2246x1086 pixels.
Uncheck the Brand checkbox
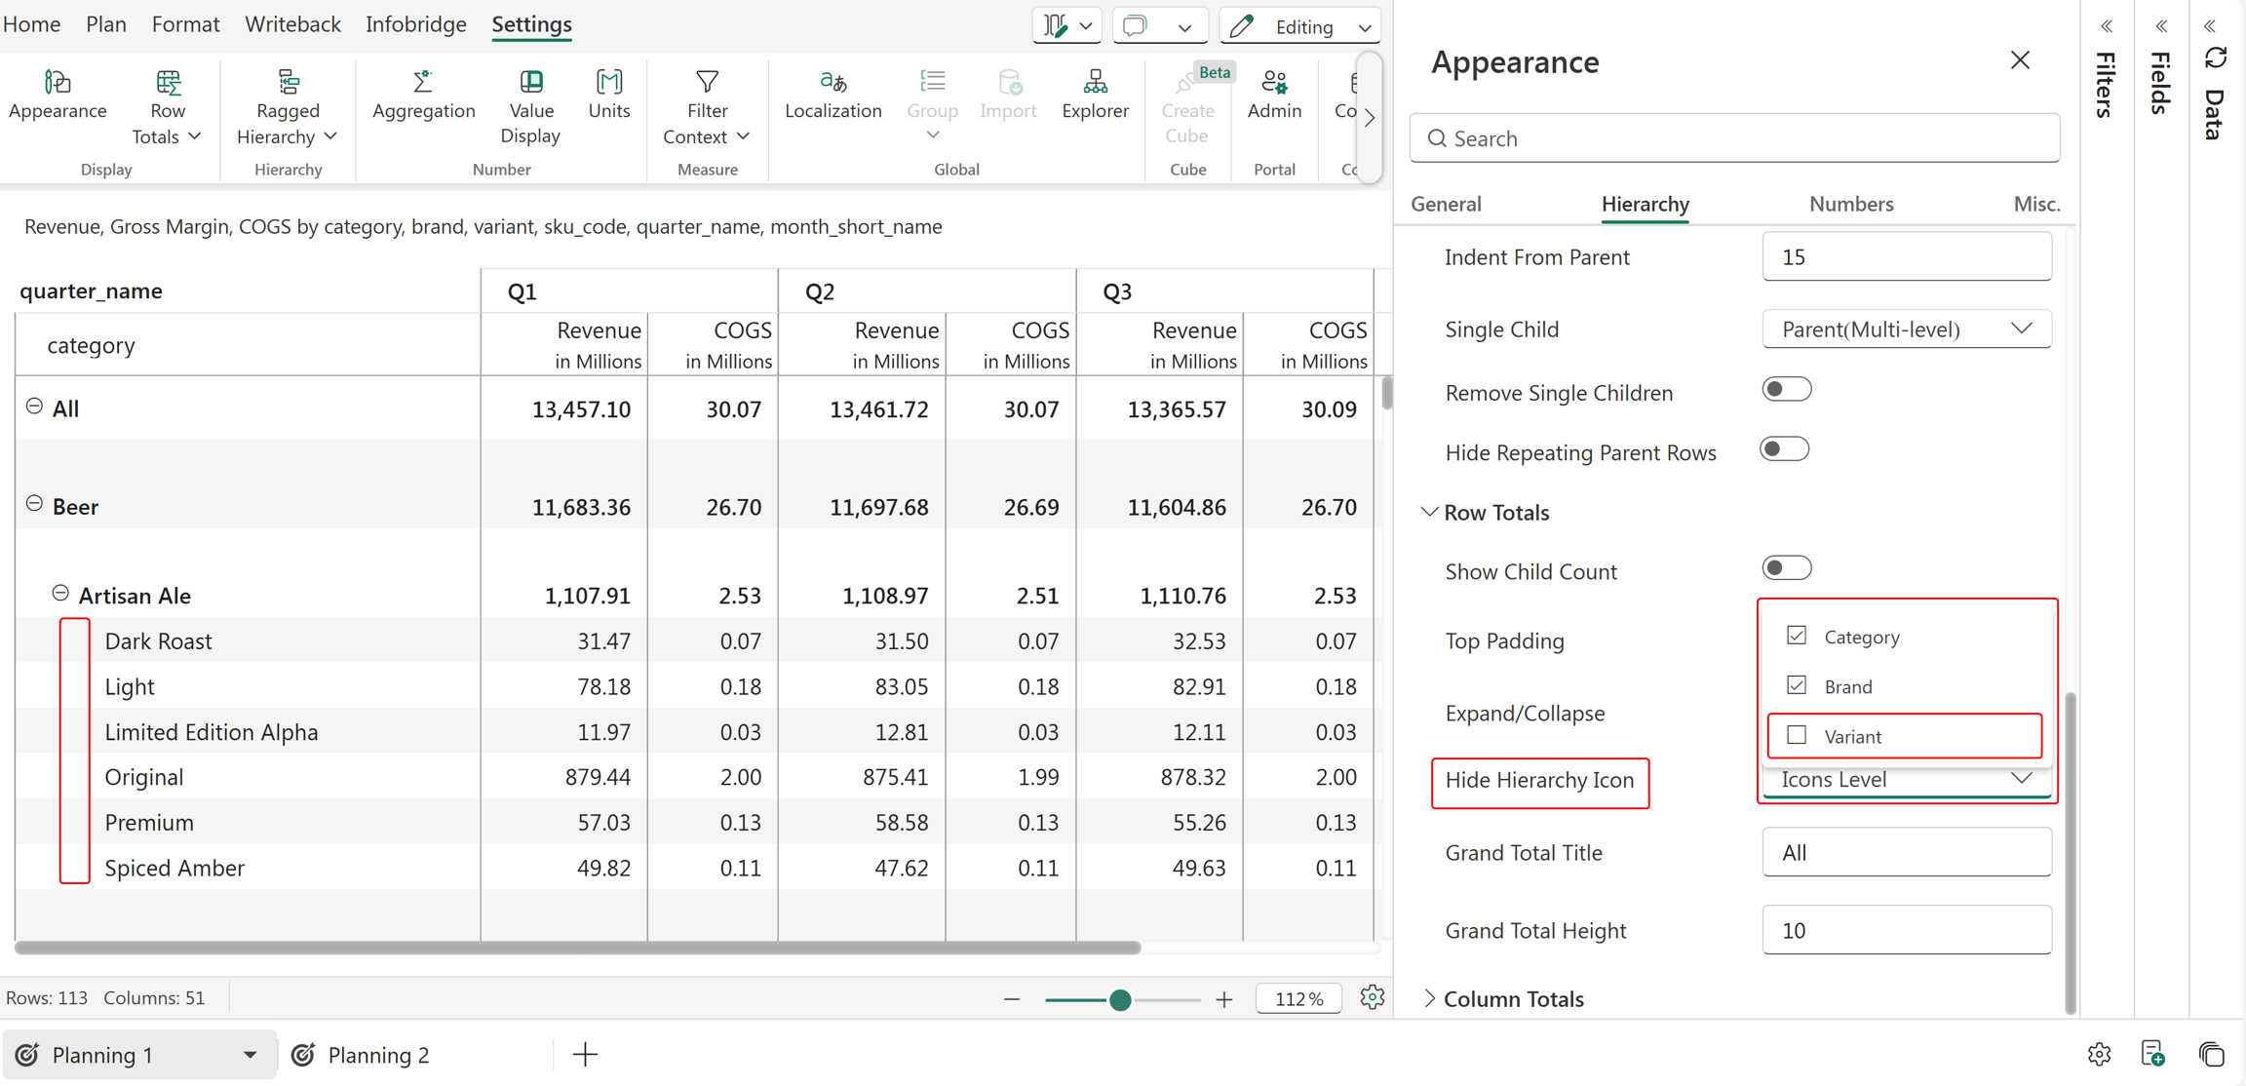(x=1797, y=685)
